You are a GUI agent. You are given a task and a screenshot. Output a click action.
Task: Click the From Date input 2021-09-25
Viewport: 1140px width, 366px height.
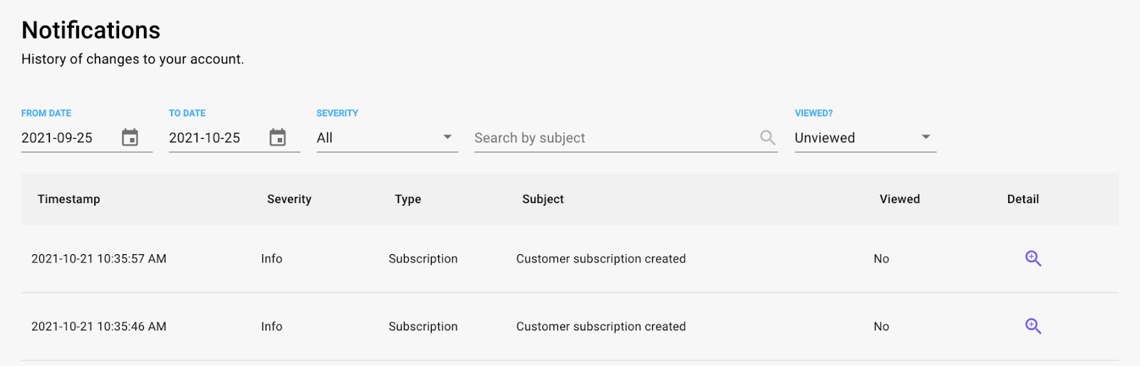[64, 138]
